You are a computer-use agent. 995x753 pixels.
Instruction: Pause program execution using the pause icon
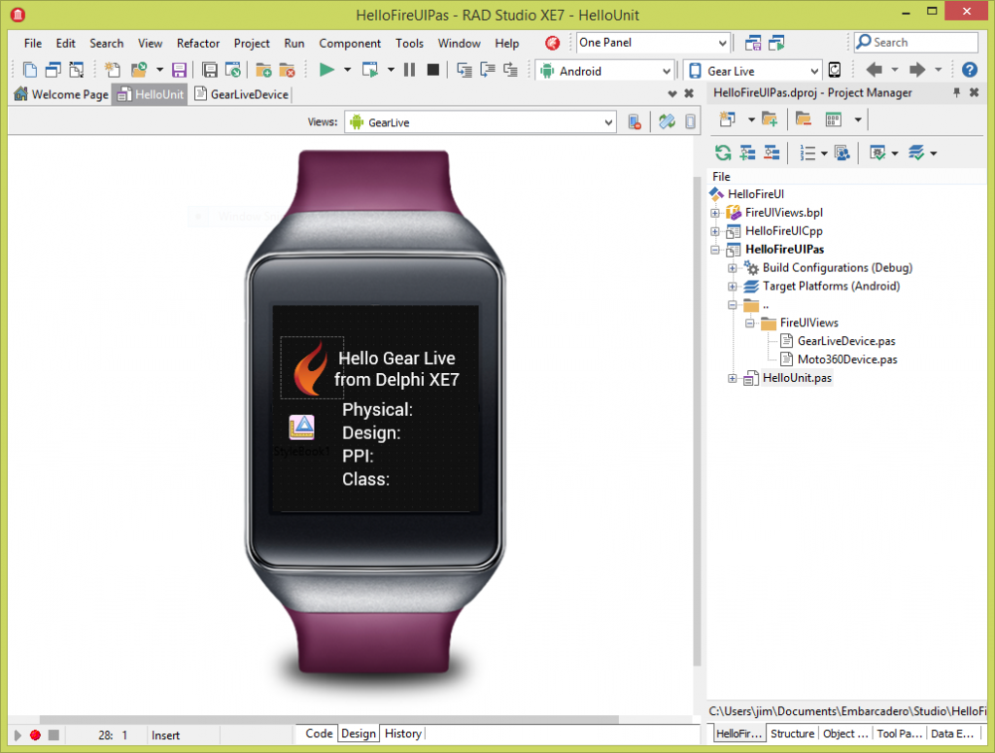[408, 70]
